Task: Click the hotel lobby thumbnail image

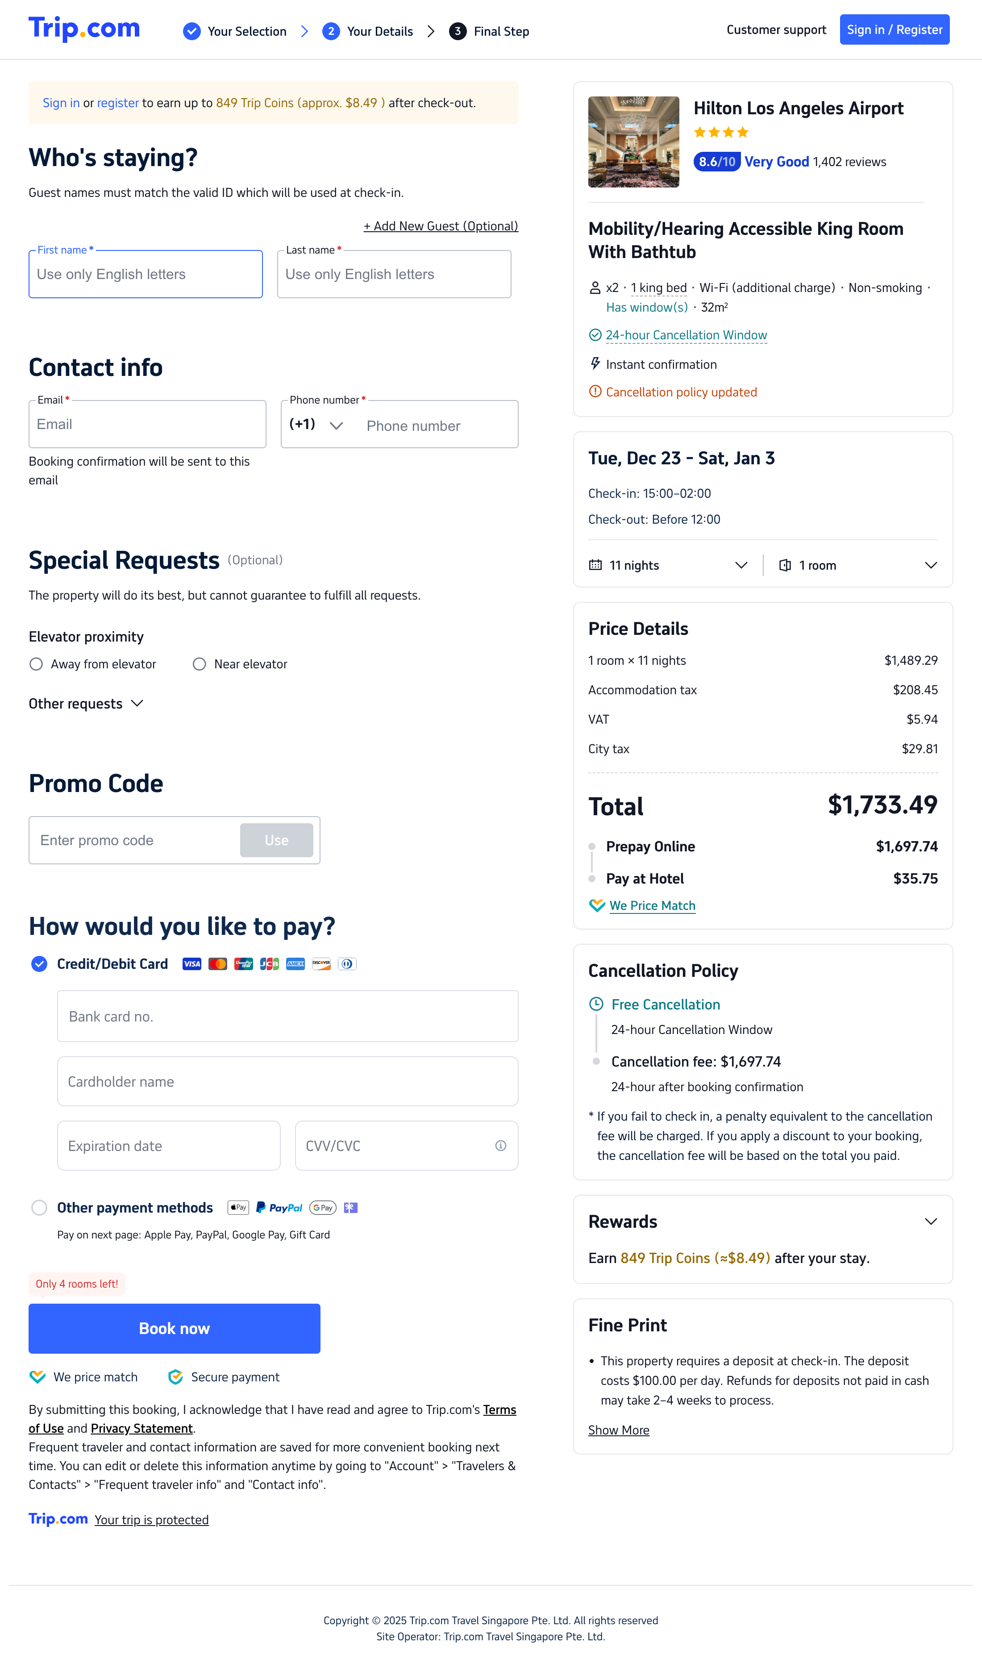Action: 633,142
